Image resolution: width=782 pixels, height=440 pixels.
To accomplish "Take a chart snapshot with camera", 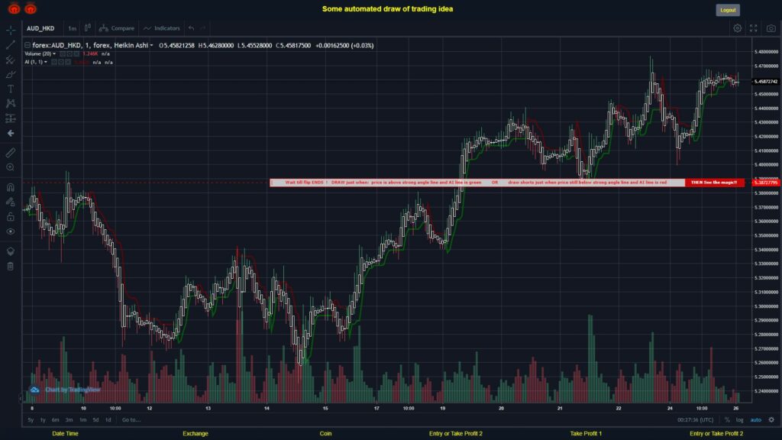I will tap(771, 28).
